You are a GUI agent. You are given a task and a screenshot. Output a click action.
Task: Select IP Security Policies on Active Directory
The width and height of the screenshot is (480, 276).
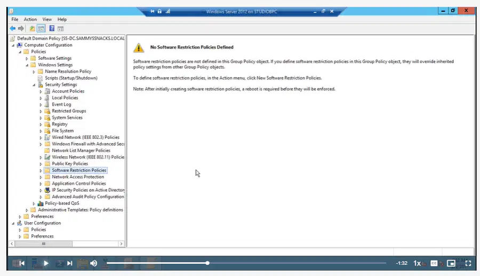coord(88,190)
